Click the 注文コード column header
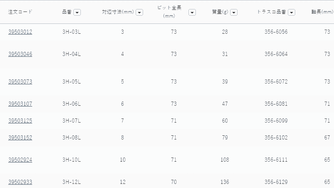 (20, 12)
